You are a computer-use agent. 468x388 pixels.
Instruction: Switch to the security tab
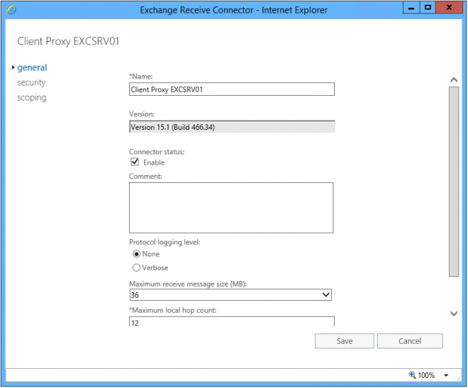pos(31,82)
